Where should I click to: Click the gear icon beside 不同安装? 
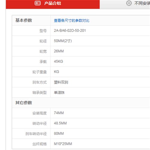[x=129, y=3]
